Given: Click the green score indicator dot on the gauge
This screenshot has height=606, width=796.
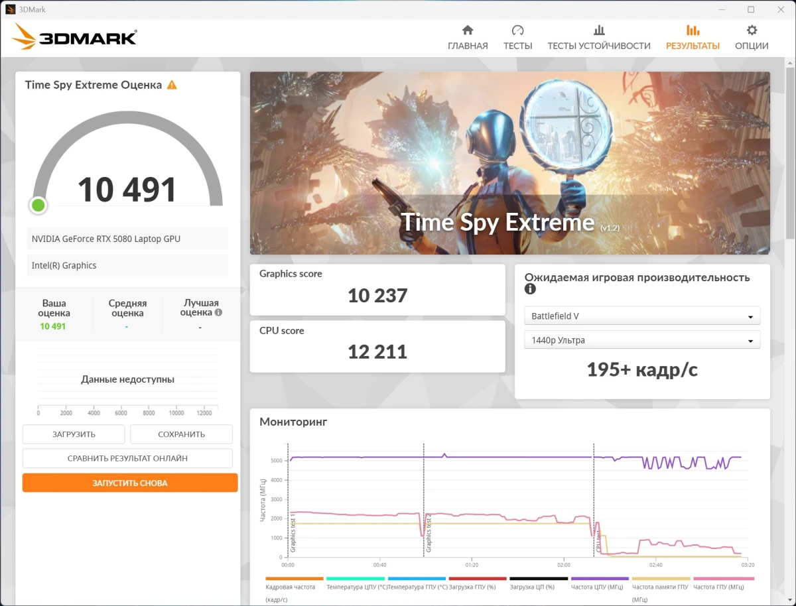Looking at the screenshot, I should (x=38, y=205).
